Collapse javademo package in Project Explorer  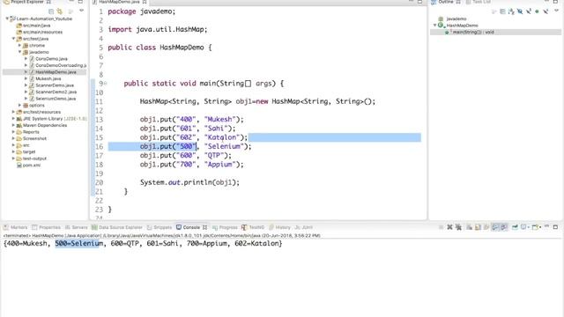point(19,52)
